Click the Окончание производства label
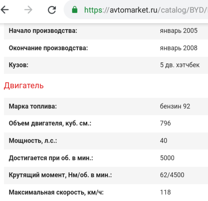The width and height of the screenshot is (208, 201). tap(49, 48)
